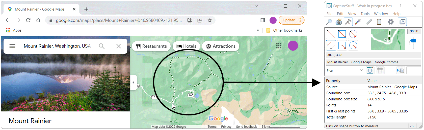Clear the Maps search with the X
This screenshot has width=424, height=130.
coord(119,46)
